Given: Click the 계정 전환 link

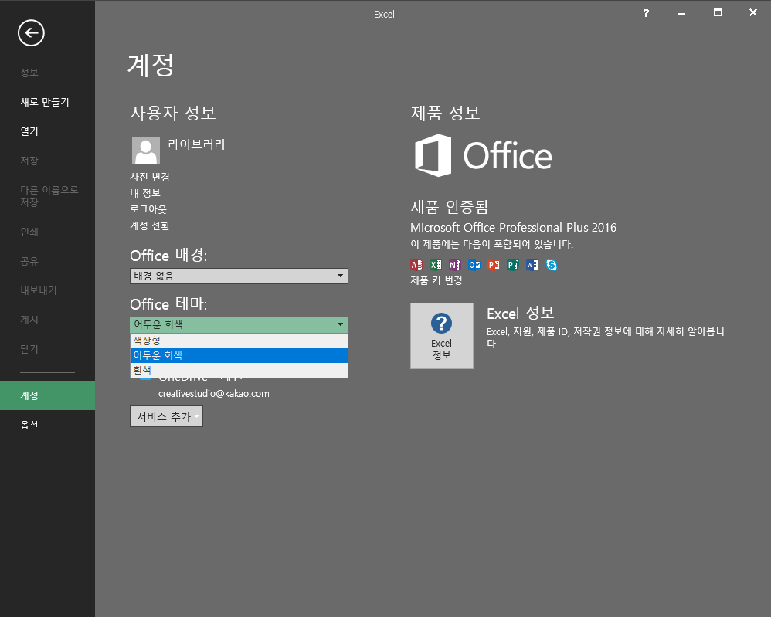Looking at the screenshot, I should tap(149, 225).
